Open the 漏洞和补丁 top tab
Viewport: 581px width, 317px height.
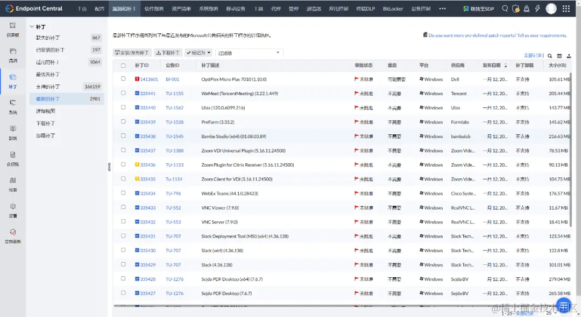[x=124, y=9]
